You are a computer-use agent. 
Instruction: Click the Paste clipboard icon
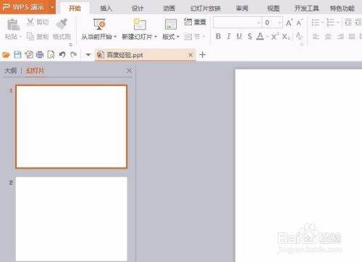[13, 25]
